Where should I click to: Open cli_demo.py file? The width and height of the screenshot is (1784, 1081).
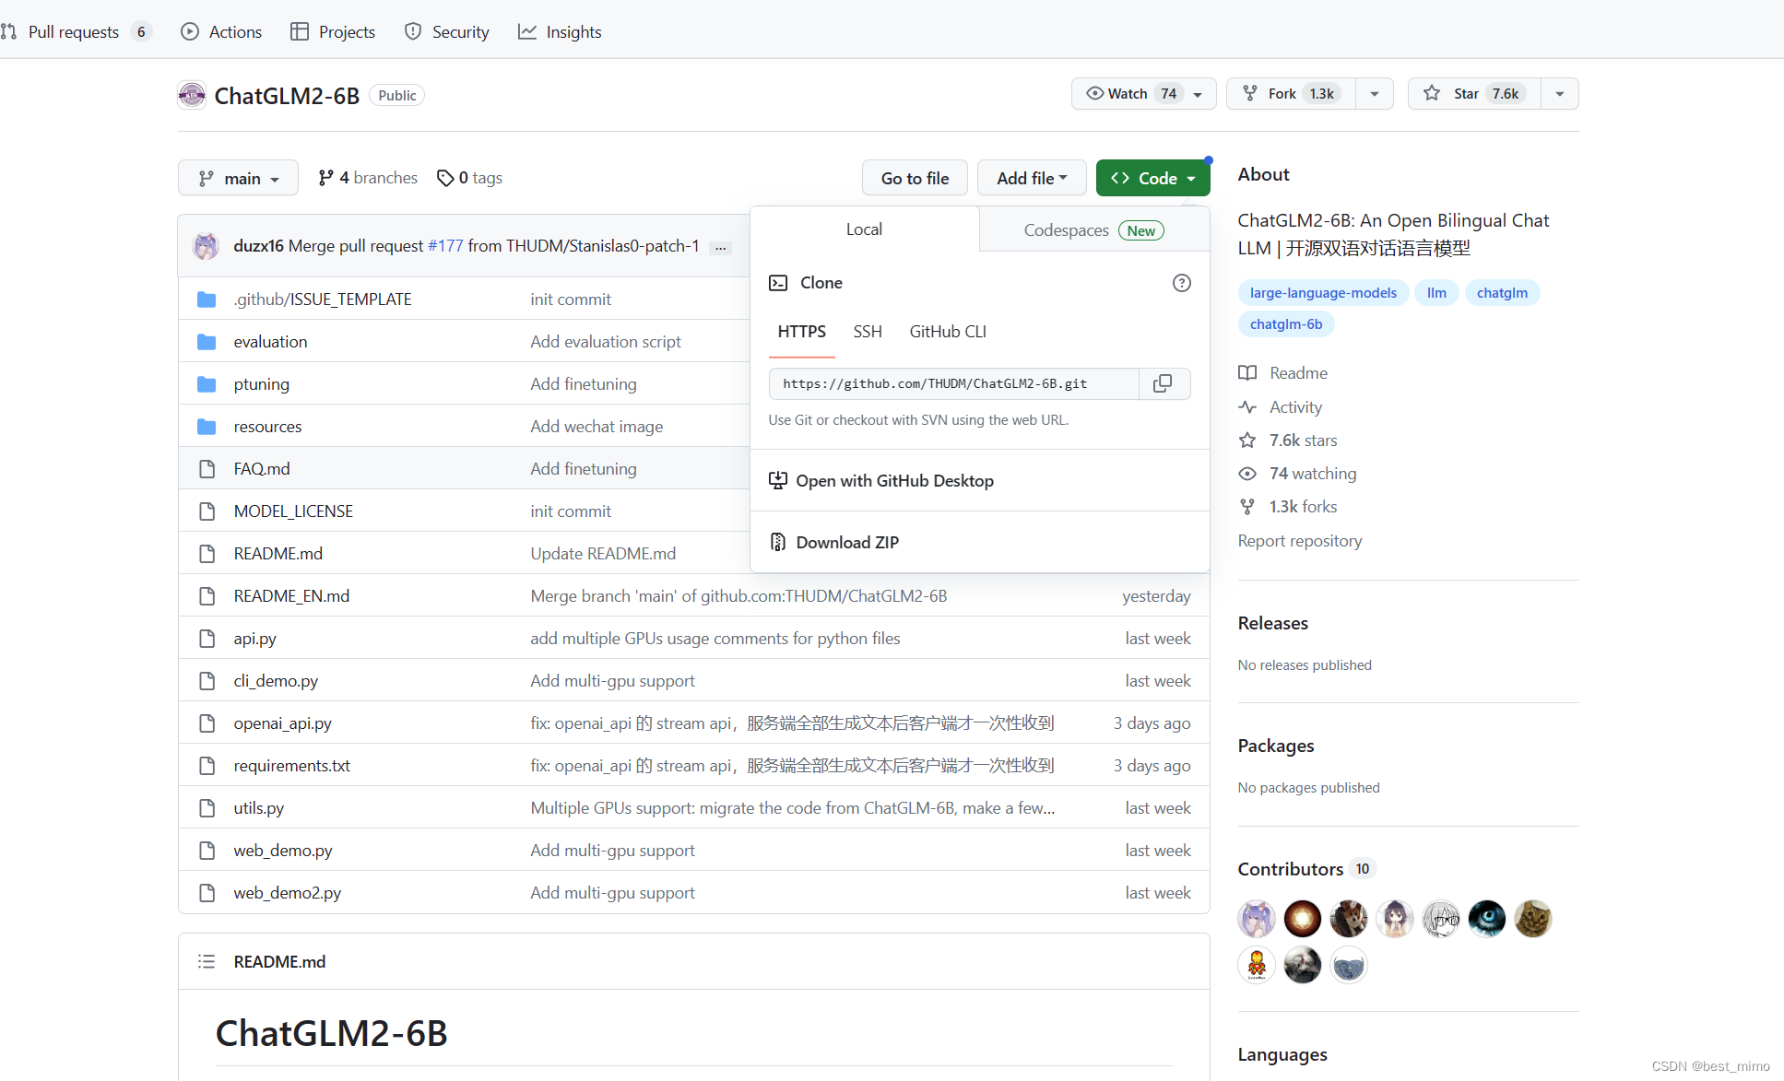tap(276, 681)
